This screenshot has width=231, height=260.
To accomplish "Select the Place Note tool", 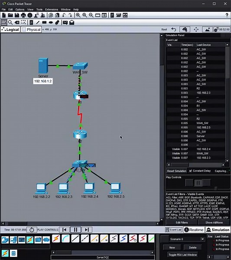I will pos(31,23).
